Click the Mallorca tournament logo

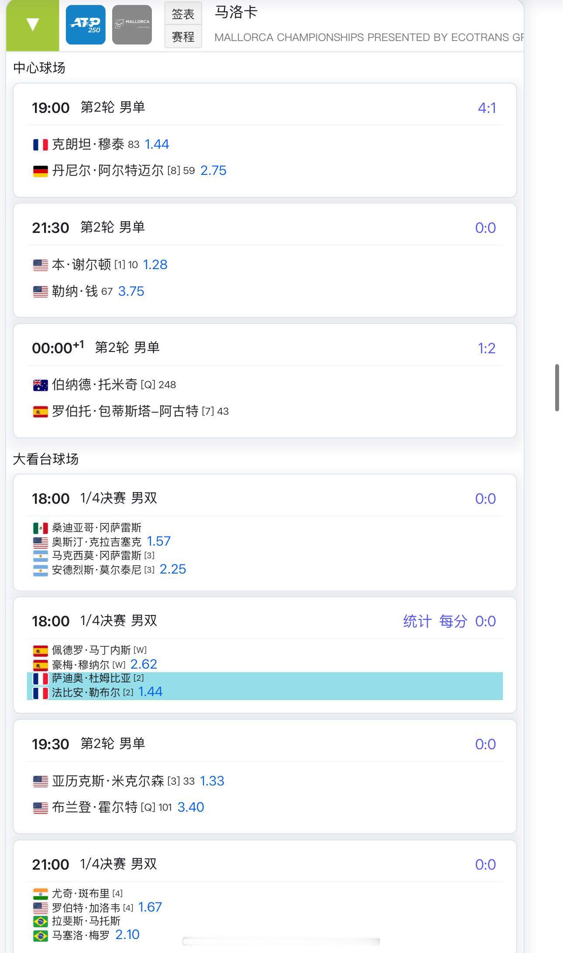132,25
